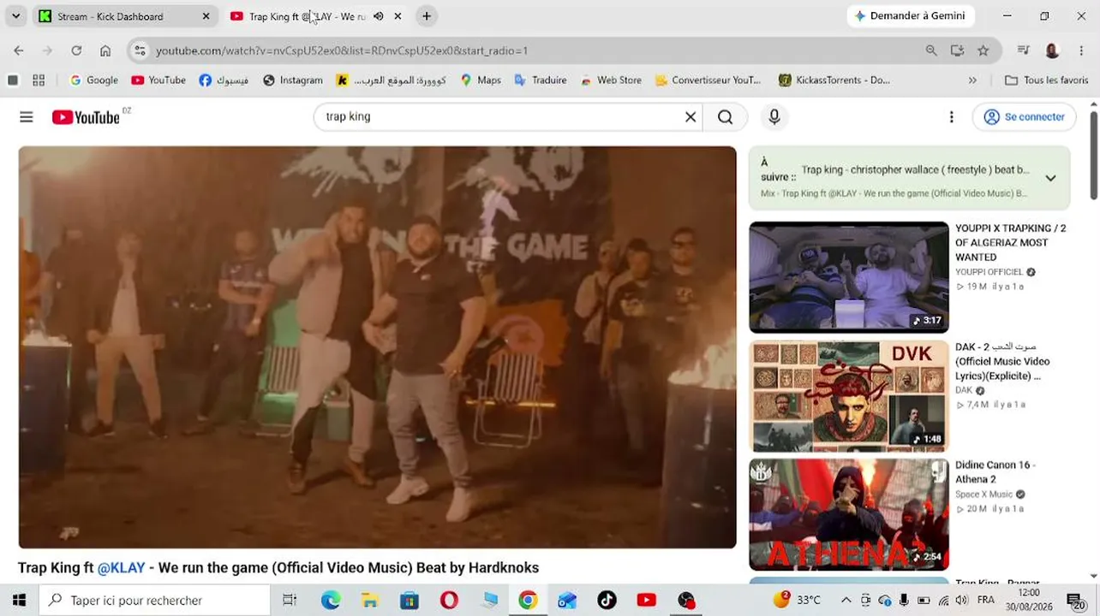This screenshot has width=1100, height=616.
Task: Go back to previous page
Action: coord(19,50)
